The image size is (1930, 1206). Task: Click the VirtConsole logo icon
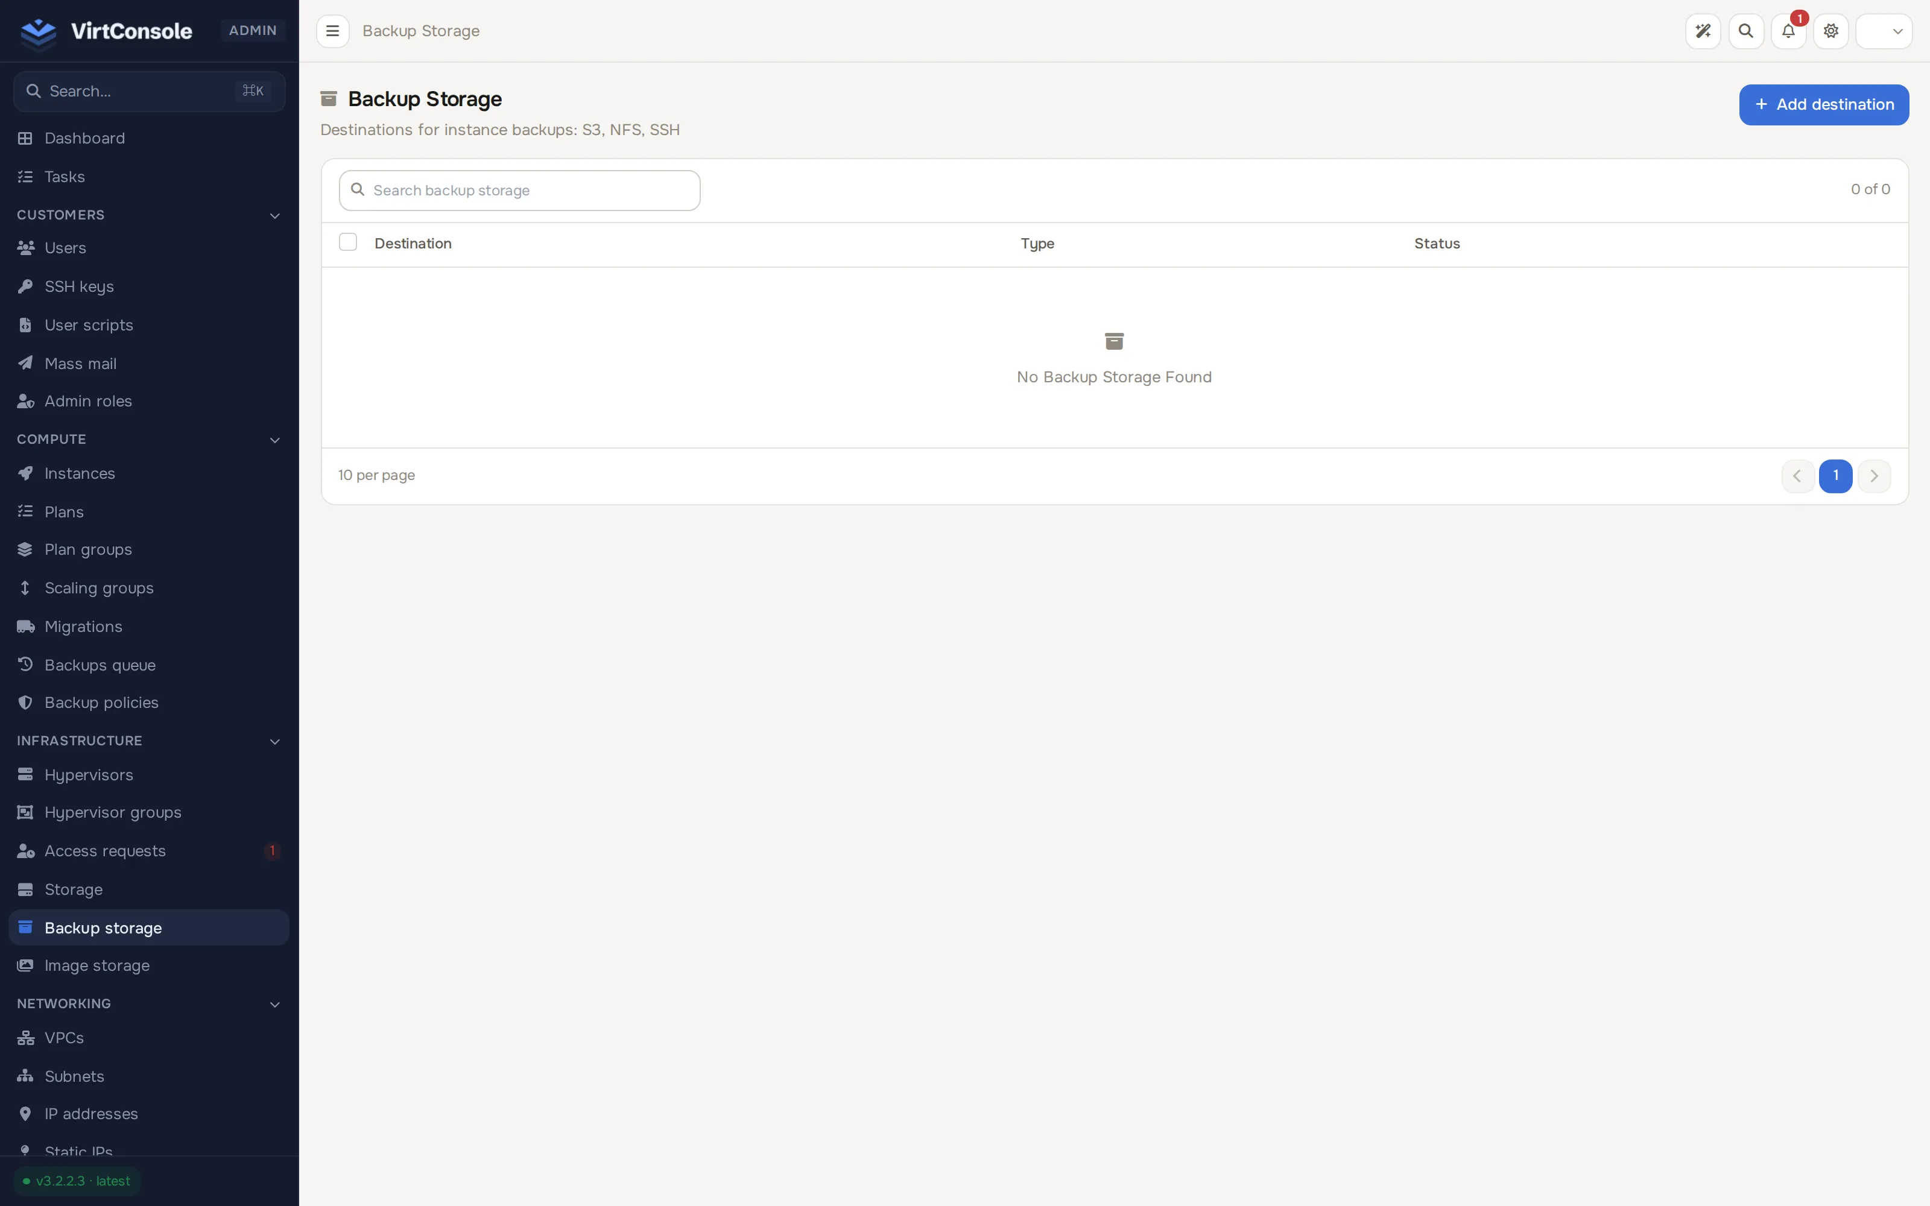coord(38,32)
